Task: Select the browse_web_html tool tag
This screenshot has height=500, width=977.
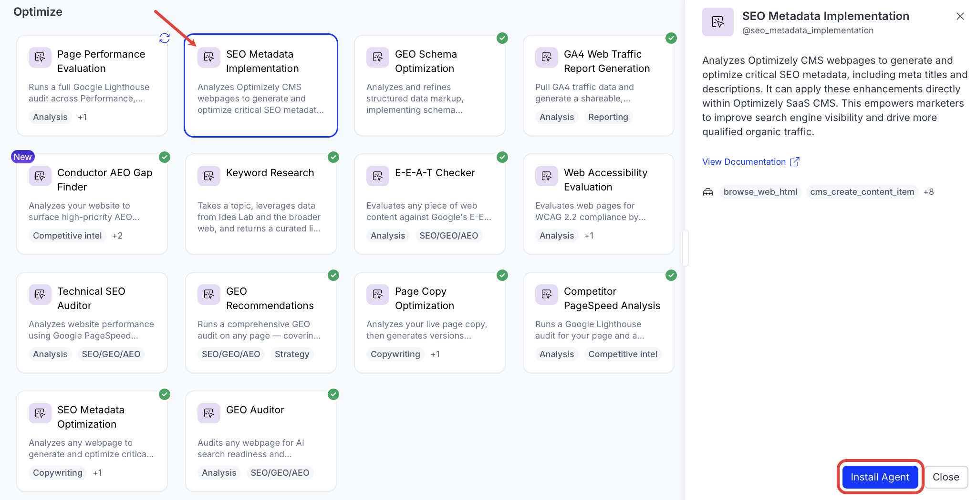Action: (x=760, y=192)
